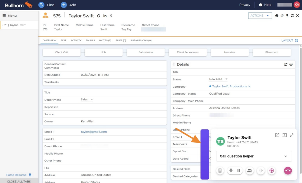The image size is (302, 183).
Task: Click the Parse Resume document icon
Action: (30, 175)
